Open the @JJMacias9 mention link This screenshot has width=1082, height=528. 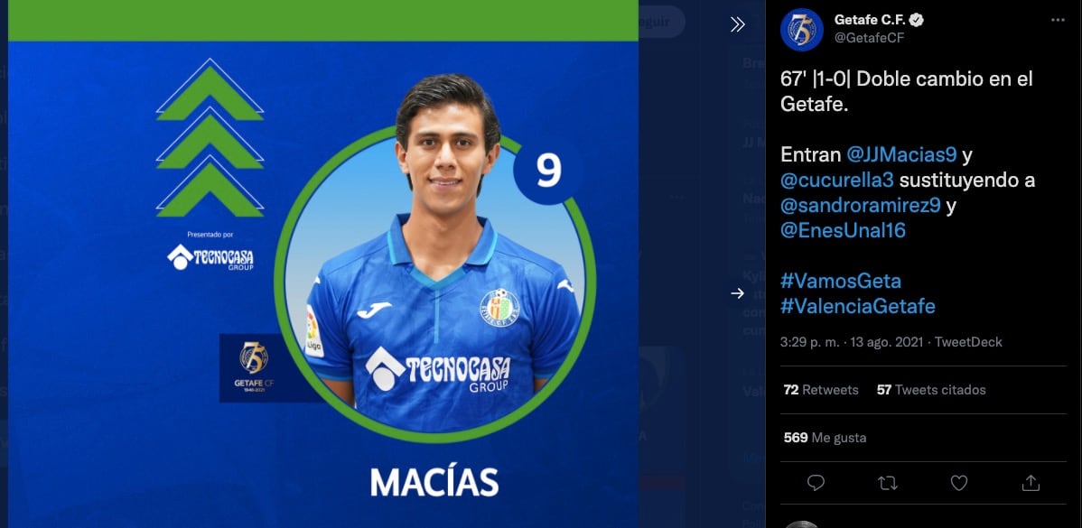click(x=902, y=154)
